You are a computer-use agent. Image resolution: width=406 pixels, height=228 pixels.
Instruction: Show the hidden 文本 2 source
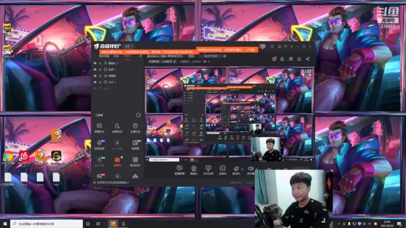click(x=95, y=88)
